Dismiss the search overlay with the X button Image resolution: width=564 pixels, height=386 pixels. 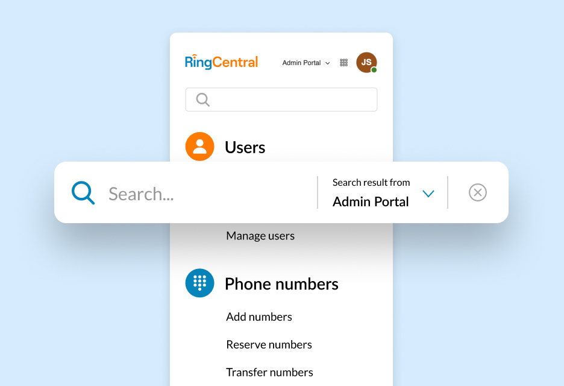point(477,192)
